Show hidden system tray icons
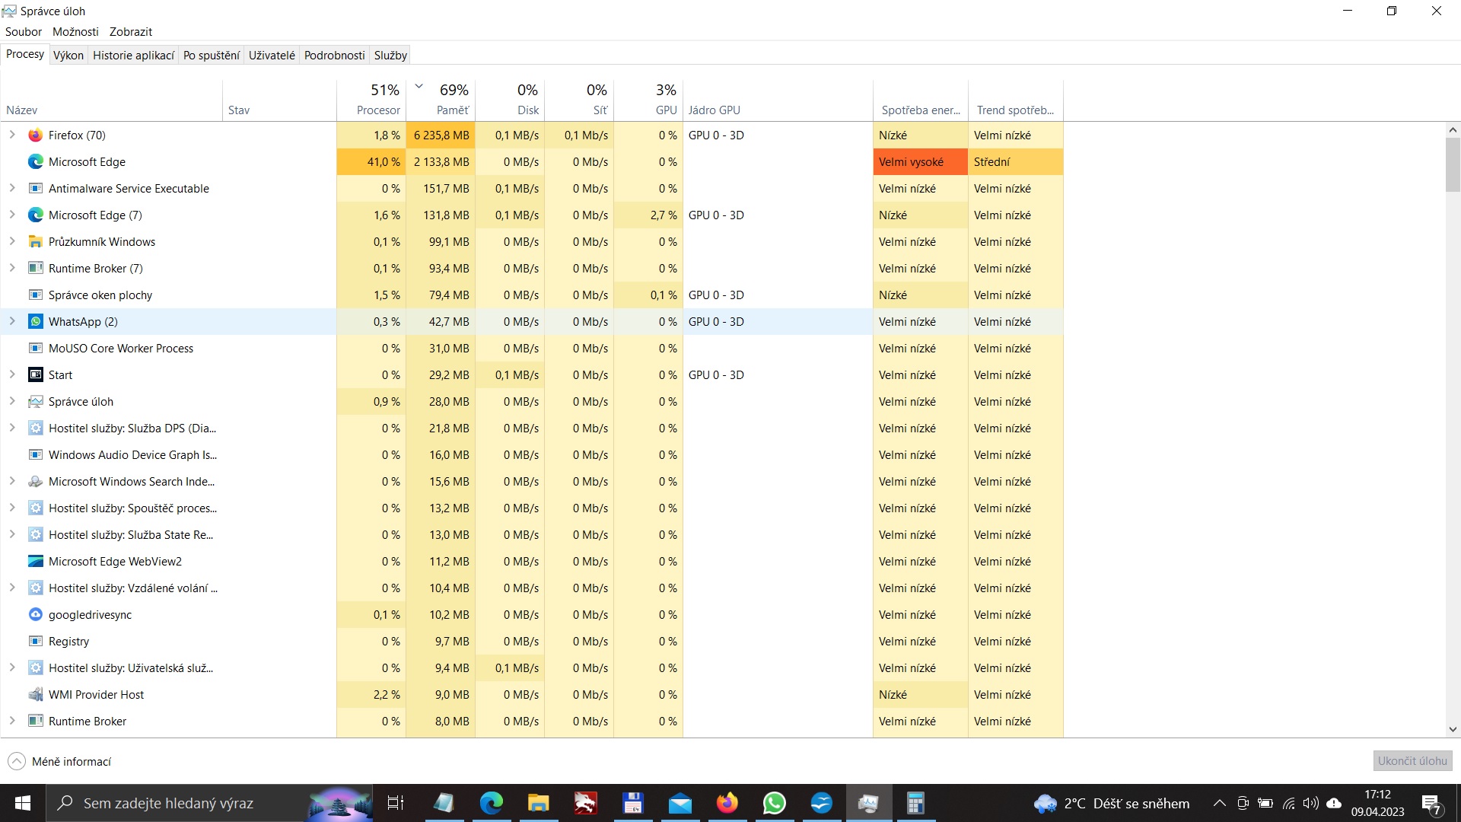 (1219, 803)
